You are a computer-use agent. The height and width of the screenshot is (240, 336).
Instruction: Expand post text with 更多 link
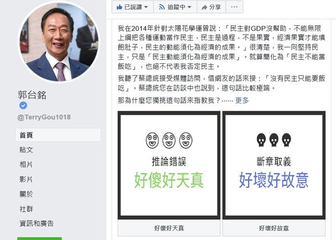(x=242, y=100)
